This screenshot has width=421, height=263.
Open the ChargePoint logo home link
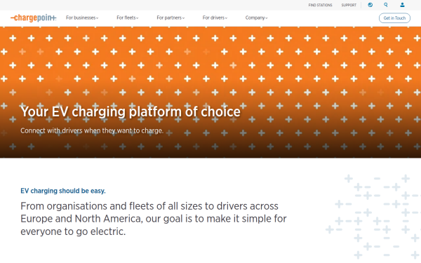[x=33, y=18]
